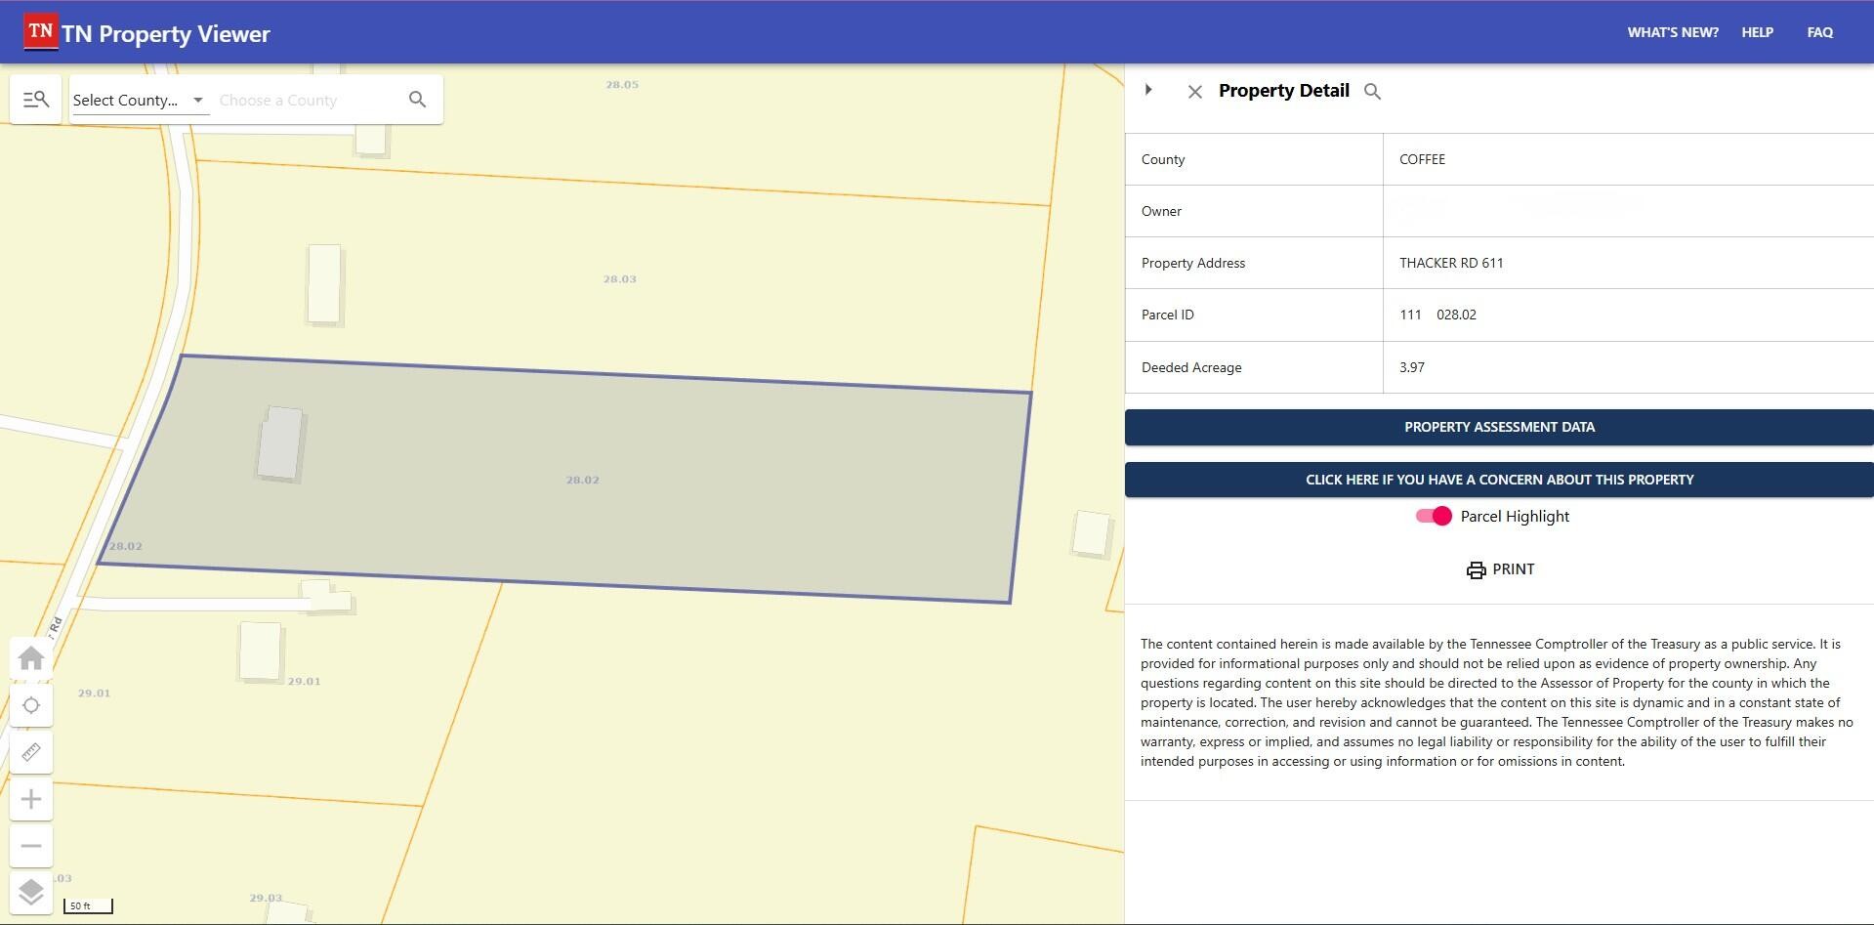Open the Help menu item
Screen dimensions: 1874x925
coord(1757,32)
